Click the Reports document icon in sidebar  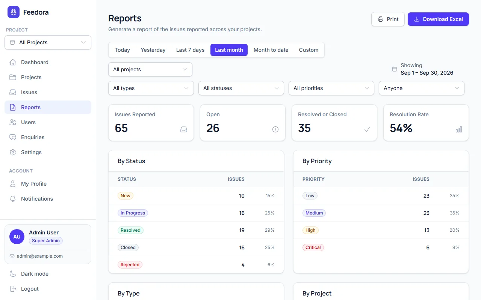point(13,107)
